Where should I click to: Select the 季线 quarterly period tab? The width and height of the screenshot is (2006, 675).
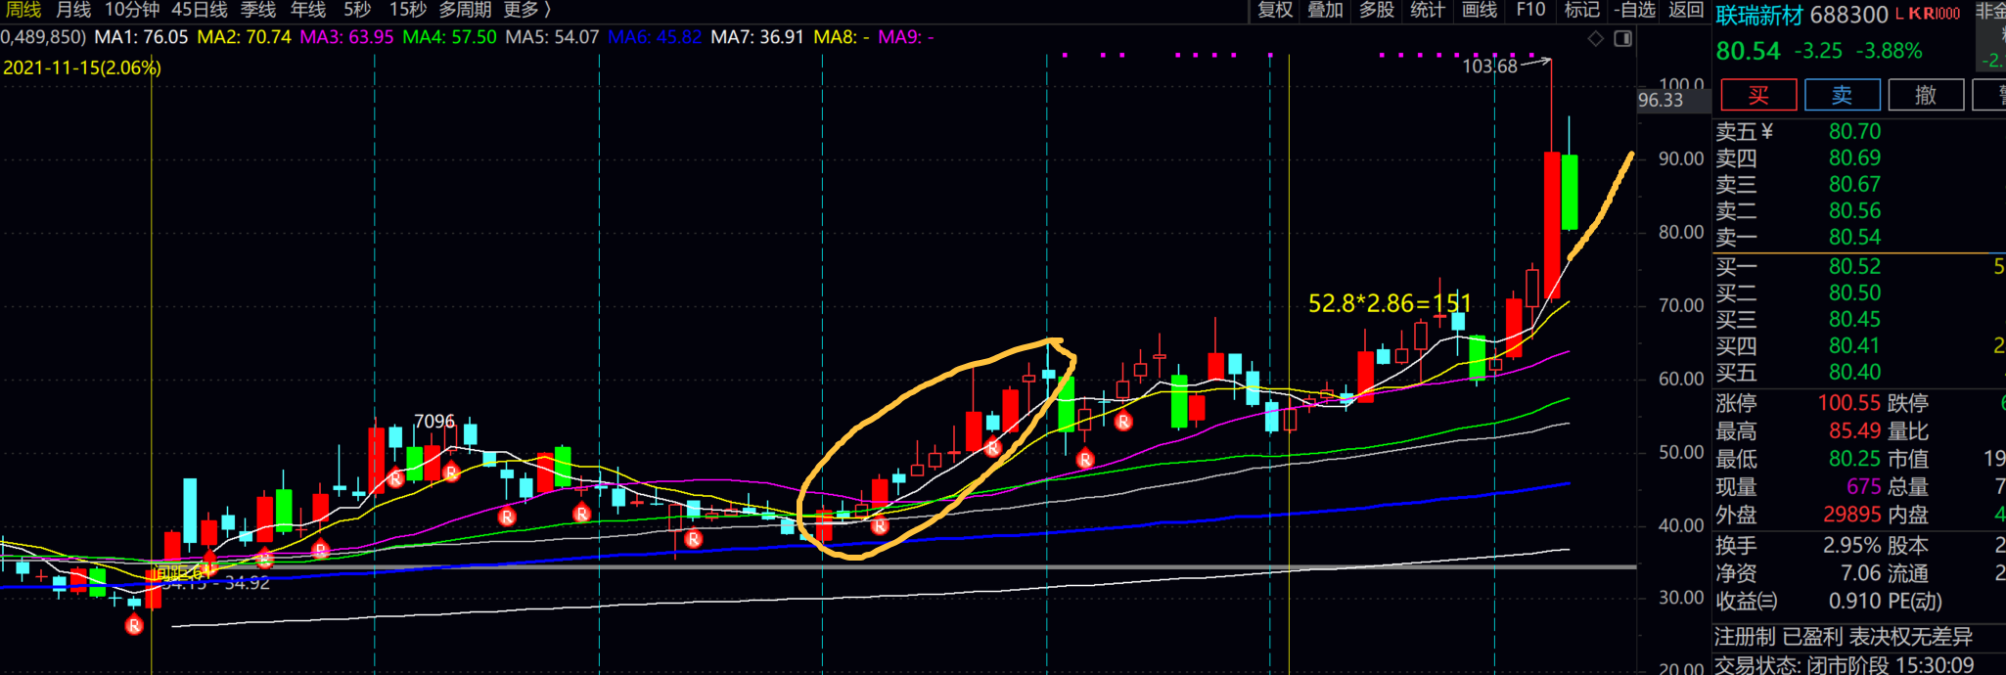coord(258,10)
